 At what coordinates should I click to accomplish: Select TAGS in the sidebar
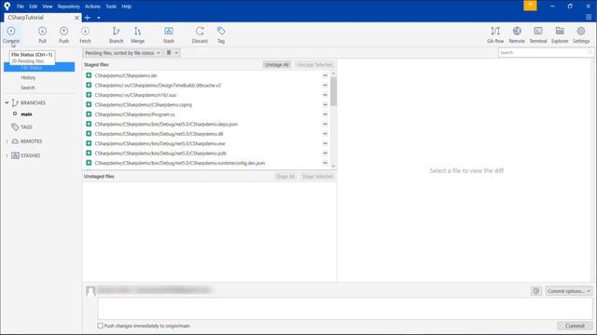coord(26,127)
